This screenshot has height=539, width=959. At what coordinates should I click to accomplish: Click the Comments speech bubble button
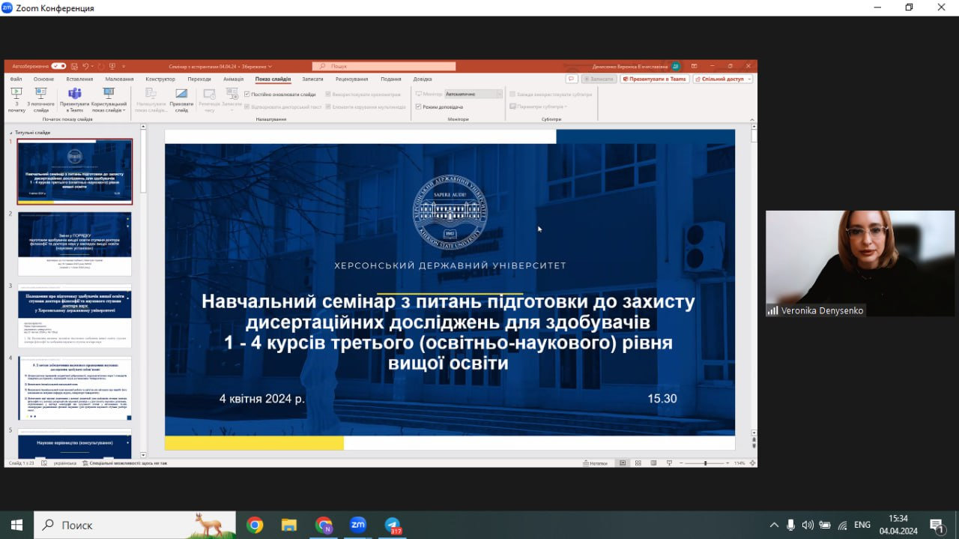tap(571, 79)
